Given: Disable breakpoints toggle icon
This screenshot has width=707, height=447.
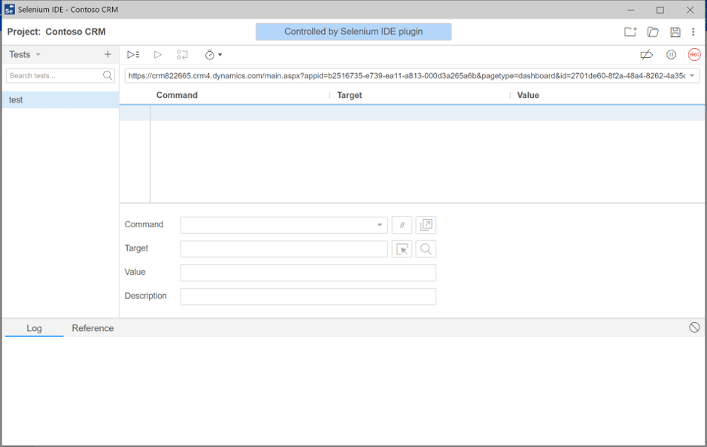Looking at the screenshot, I should pos(647,55).
